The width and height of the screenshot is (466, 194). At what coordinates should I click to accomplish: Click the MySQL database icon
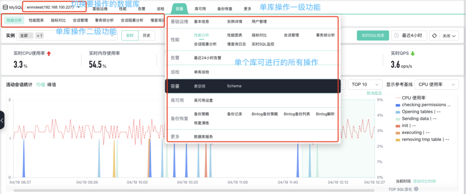(x=5, y=8)
